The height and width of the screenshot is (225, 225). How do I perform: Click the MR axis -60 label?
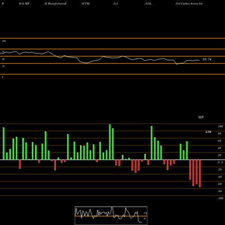click(x=220, y=184)
